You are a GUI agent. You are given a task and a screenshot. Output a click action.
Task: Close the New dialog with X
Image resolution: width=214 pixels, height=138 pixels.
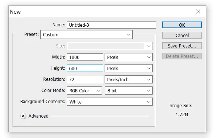(x=198, y=11)
